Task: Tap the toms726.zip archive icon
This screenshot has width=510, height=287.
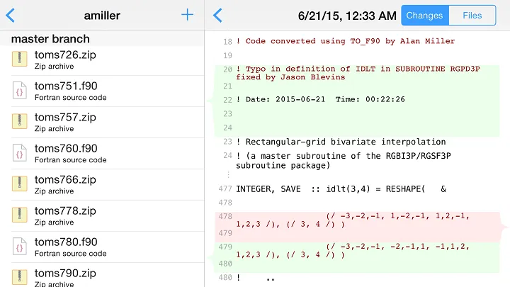Action: [x=19, y=60]
